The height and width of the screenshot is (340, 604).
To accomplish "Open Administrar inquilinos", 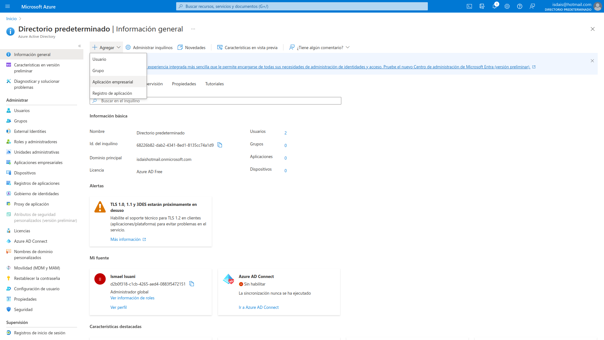I will (149, 48).
